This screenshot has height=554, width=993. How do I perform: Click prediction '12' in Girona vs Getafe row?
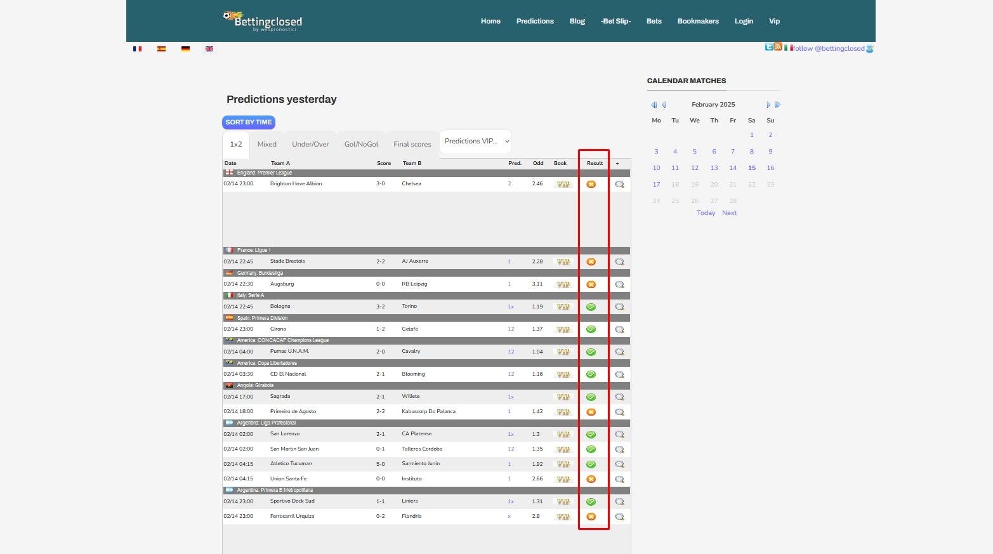(511, 329)
